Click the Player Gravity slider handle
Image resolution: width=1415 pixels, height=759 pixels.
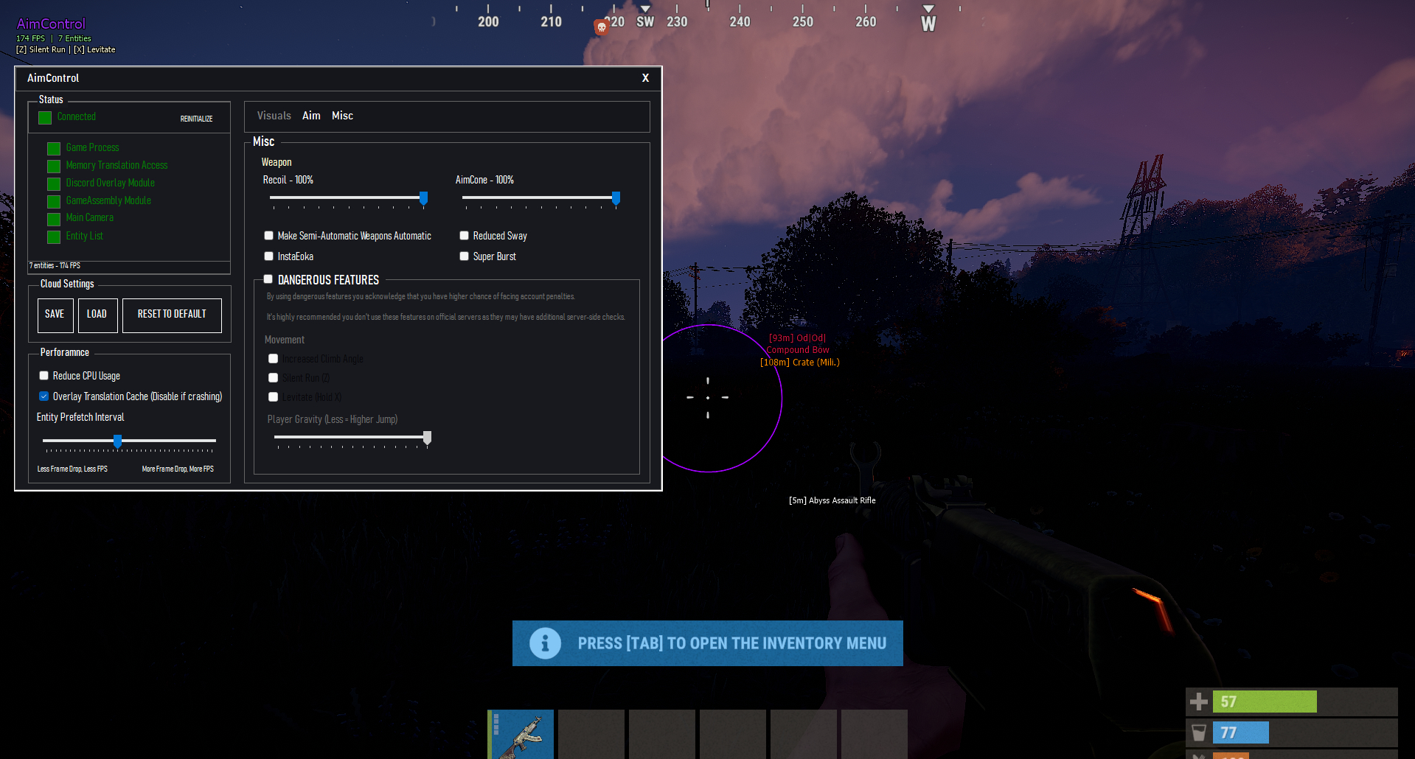tap(427, 438)
